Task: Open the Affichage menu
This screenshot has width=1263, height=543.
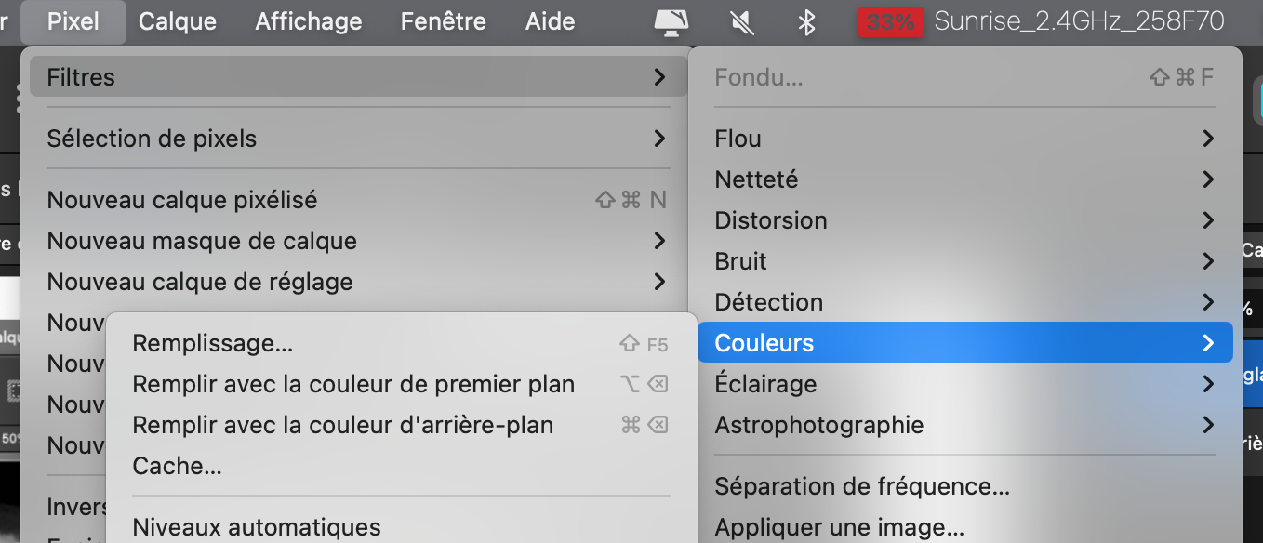Action: coord(309,21)
